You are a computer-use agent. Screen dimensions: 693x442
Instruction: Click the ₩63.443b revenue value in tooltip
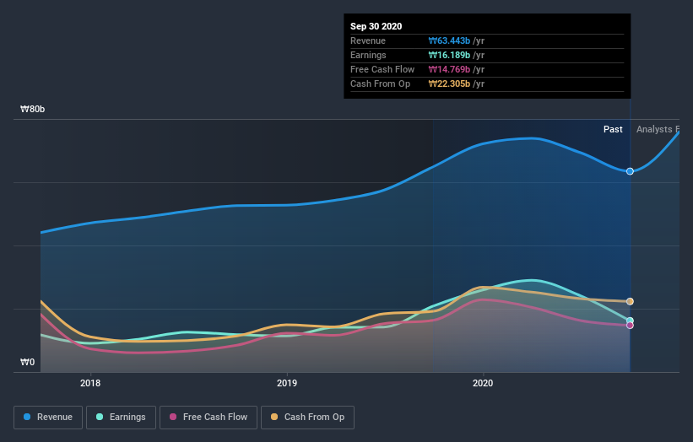[449, 41]
